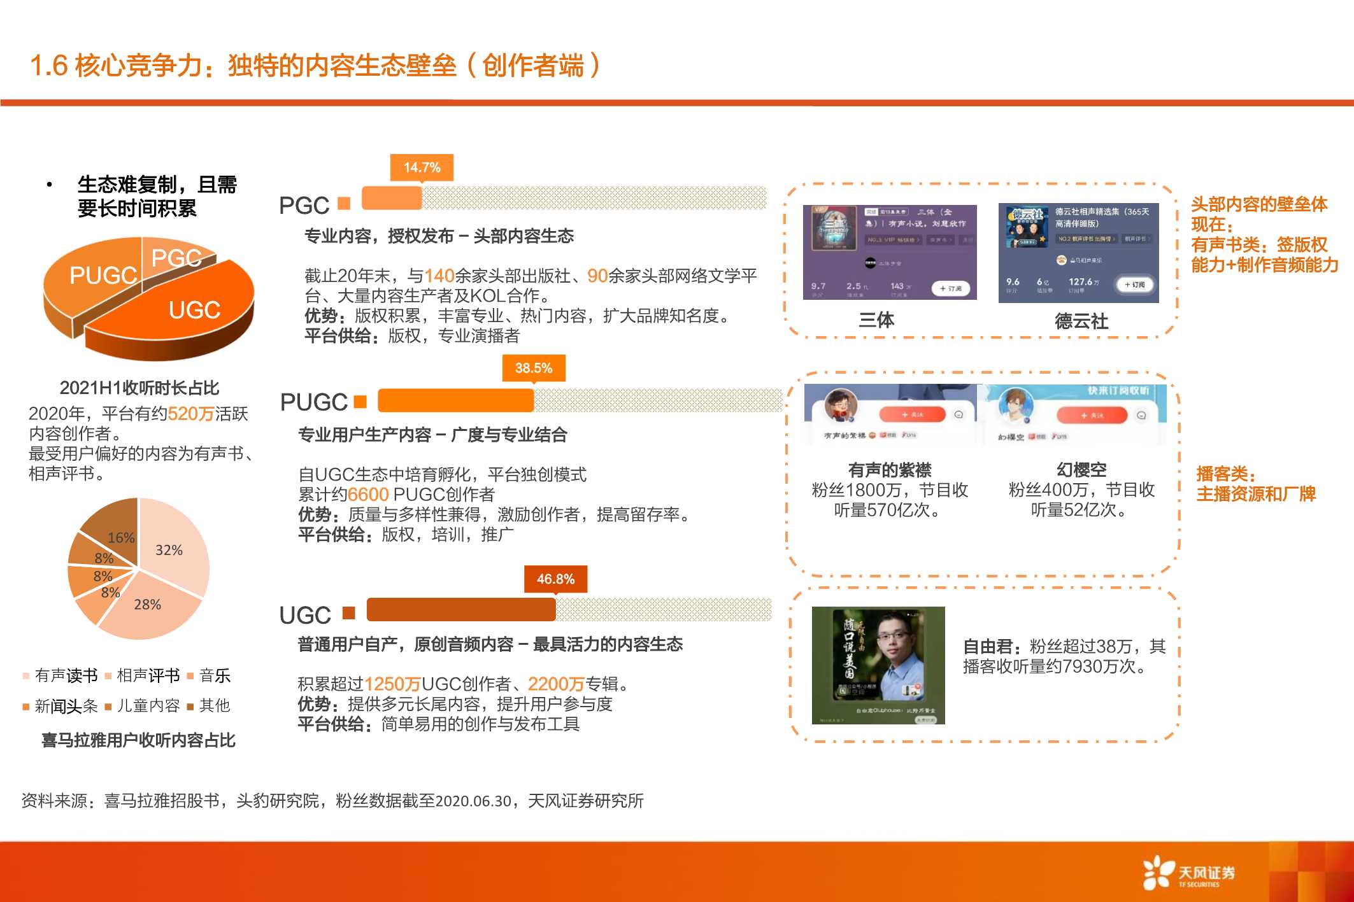Image resolution: width=1354 pixels, height=902 pixels.
Task: Click the 三体 caption text
Action: (876, 320)
